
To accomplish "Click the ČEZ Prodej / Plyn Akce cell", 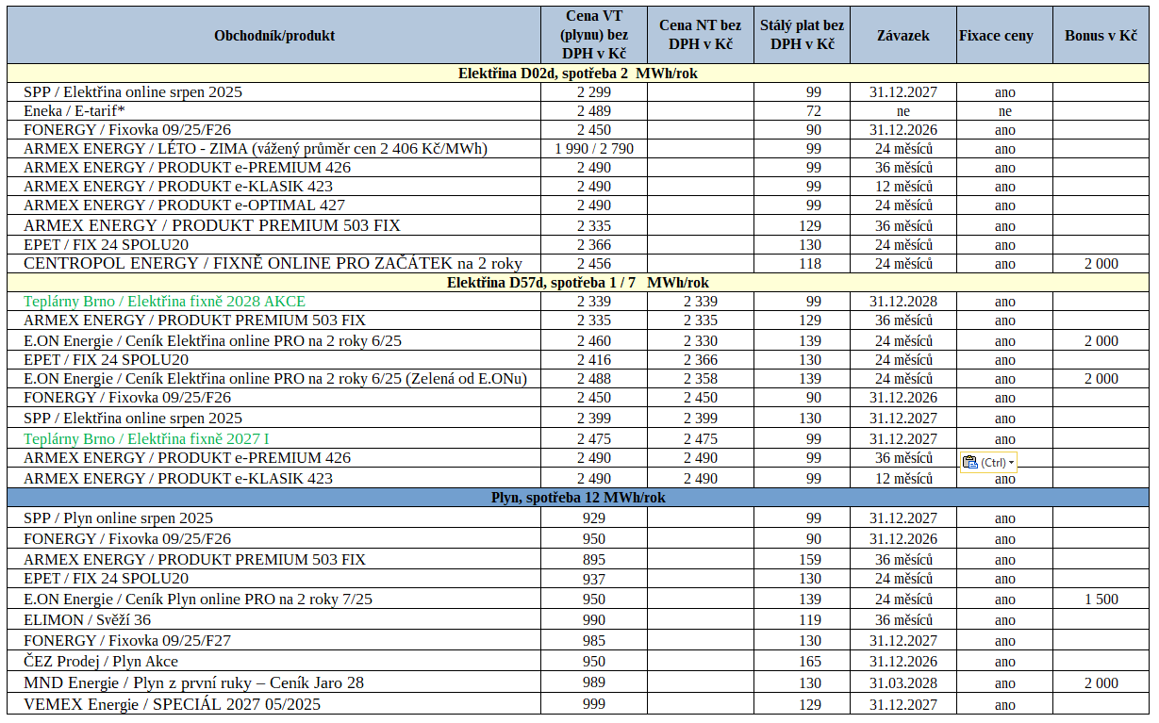I will point(274,662).
